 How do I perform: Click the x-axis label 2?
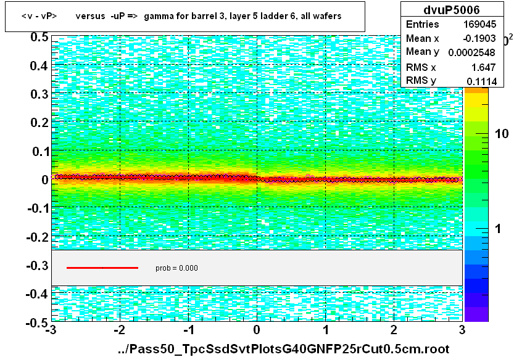(x=394, y=330)
